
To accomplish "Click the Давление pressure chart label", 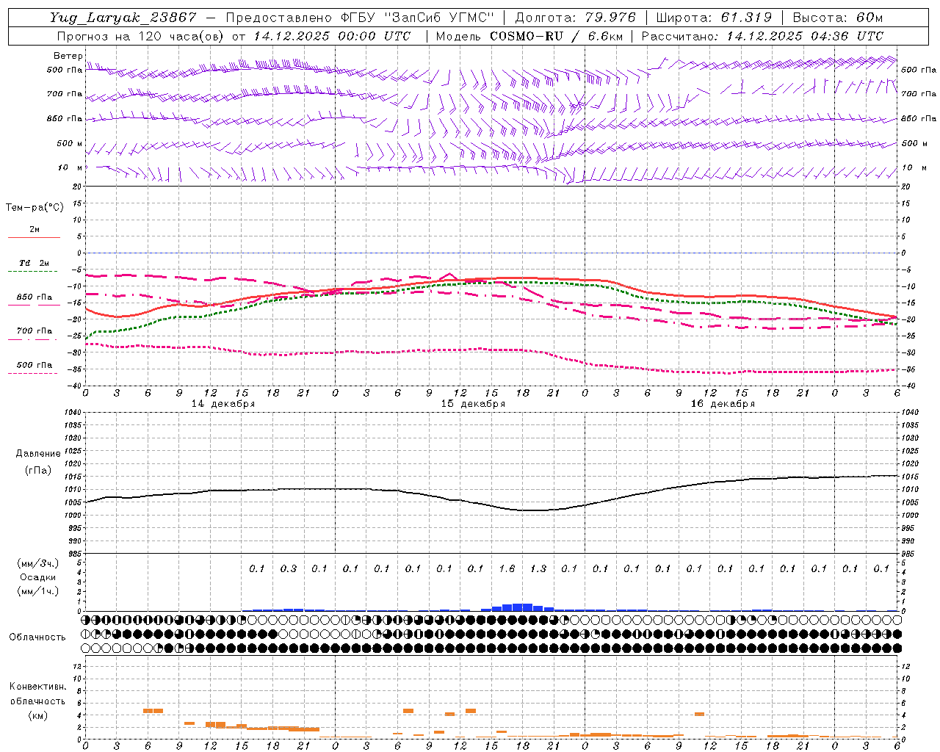I will 38,454.
